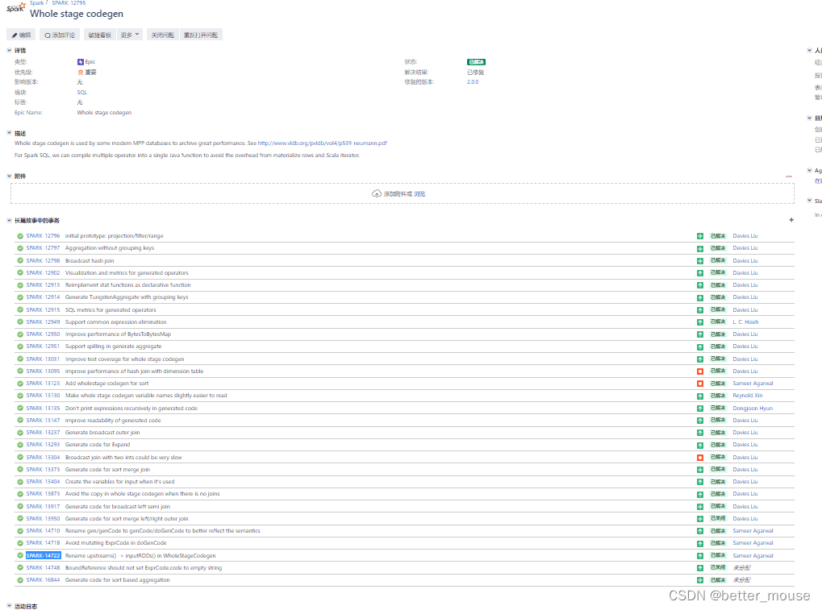The image size is (822, 610).
Task: Click the issue type icon in SPARK-13950 row
Action: [700, 519]
